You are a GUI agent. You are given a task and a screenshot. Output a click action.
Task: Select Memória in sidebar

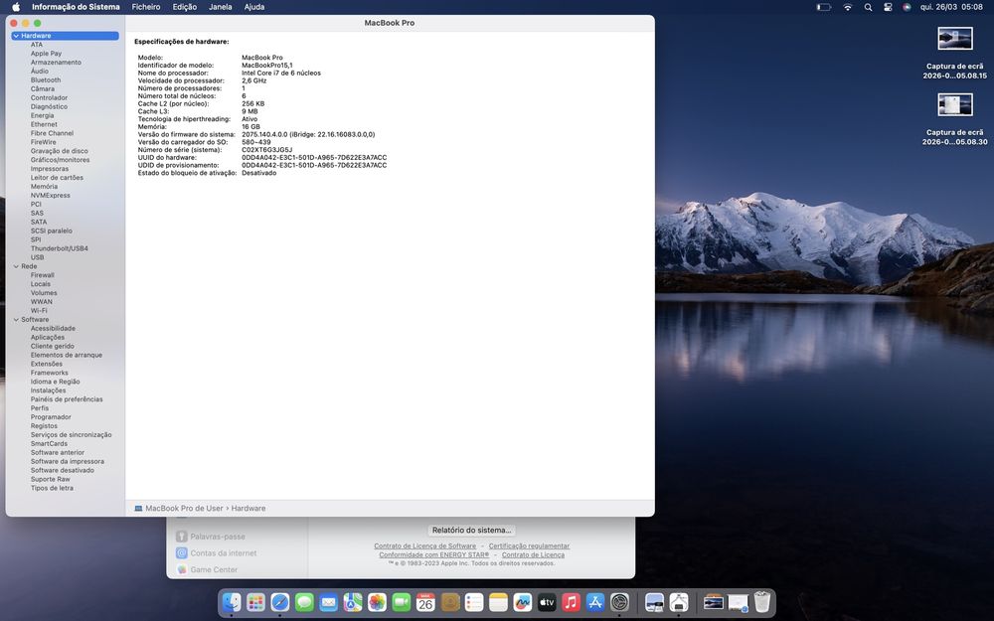pyautogui.click(x=44, y=187)
